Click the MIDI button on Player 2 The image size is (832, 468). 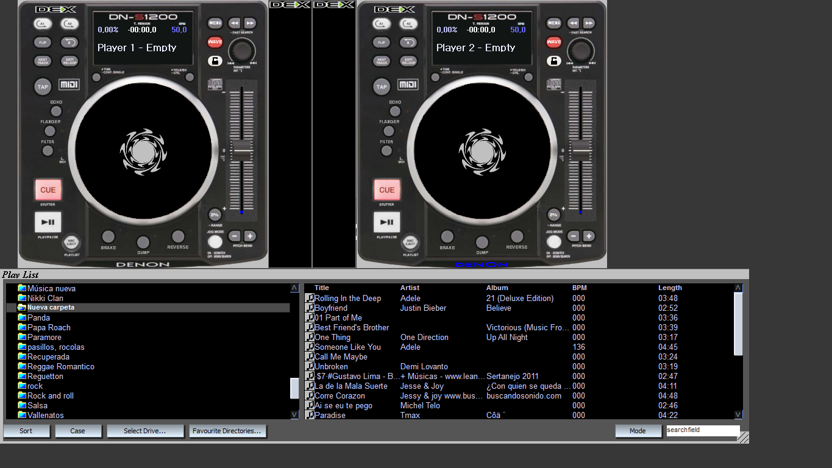click(x=407, y=84)
